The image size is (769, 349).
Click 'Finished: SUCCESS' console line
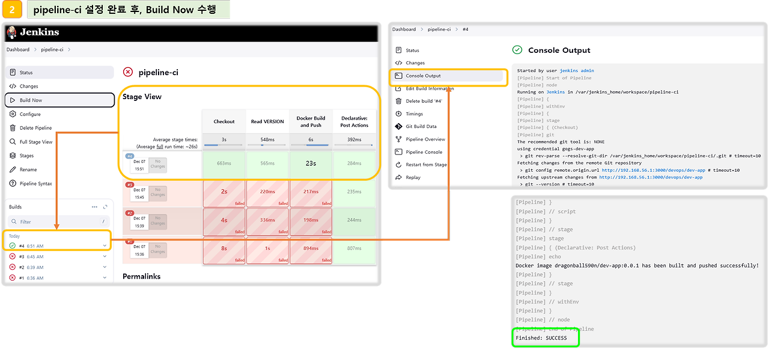click(541, 338)
